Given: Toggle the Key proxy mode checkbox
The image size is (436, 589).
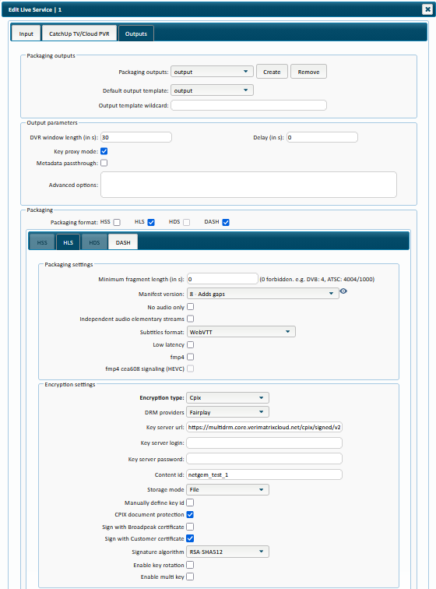Looking at the screenshot, I should [x=104, y=151].
